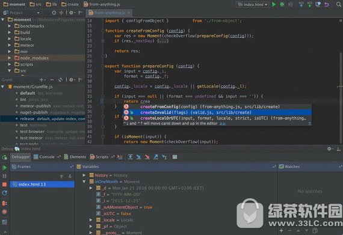Viewport: 343px width, 235px height.
Task: Expand the history variable
Action: [x=84, y=175]
